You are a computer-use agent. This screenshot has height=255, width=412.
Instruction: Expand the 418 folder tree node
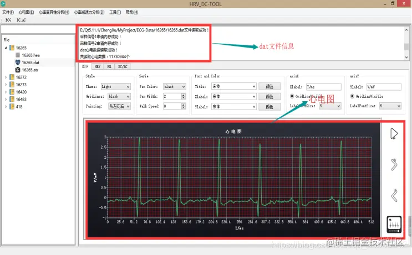click(x=6, y=107)
